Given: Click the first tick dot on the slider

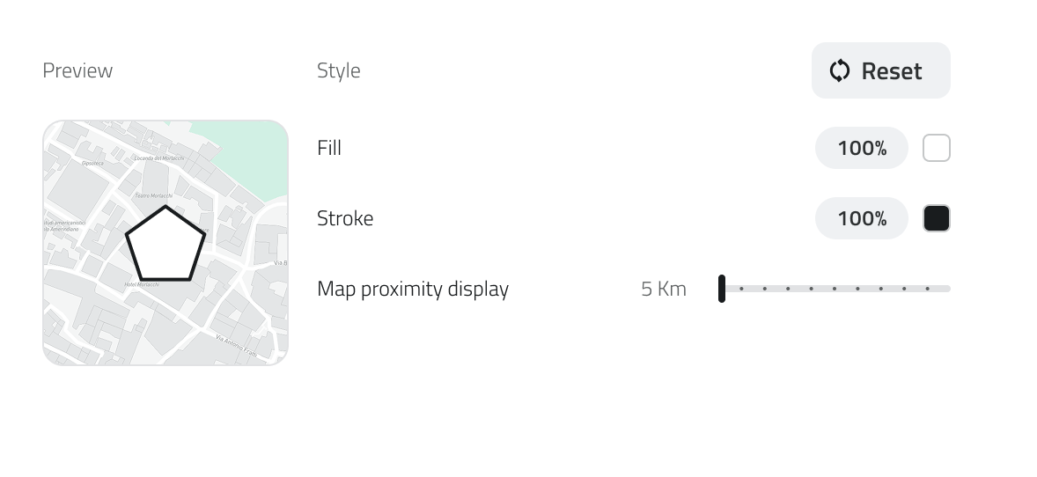Looking at the screenshot, I should coord(742,289).
